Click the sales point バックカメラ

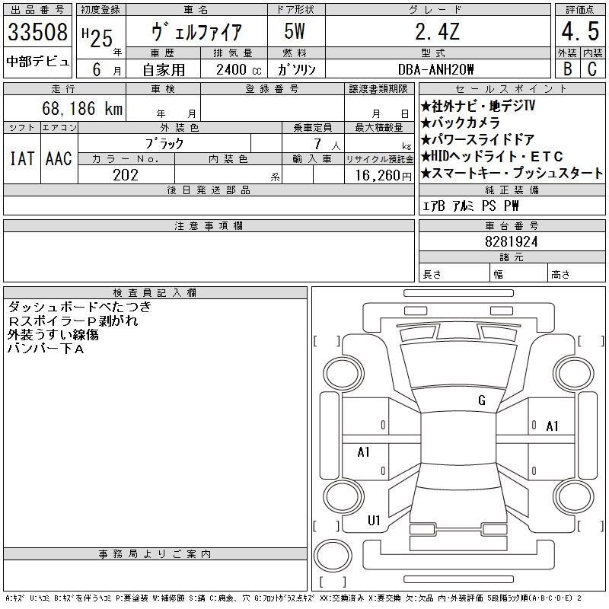click(x=461, y=123)
